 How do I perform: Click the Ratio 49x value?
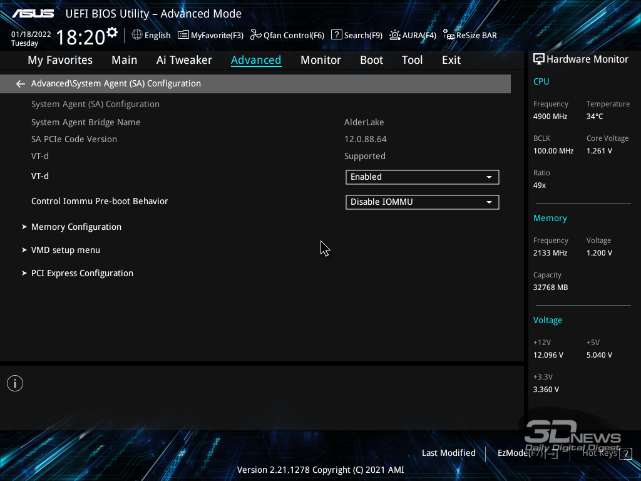click(540, 185)
